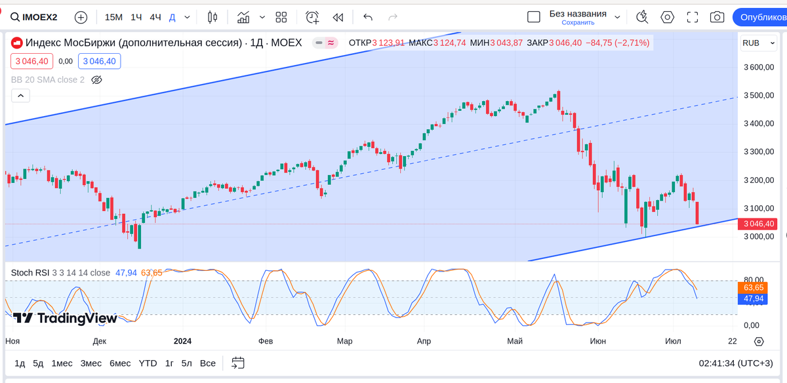Toggle visibility of BB 20 SMA indicator

coord(96,80)
